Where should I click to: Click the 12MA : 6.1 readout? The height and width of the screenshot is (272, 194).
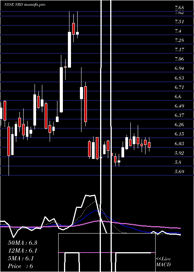click(23, 251)
